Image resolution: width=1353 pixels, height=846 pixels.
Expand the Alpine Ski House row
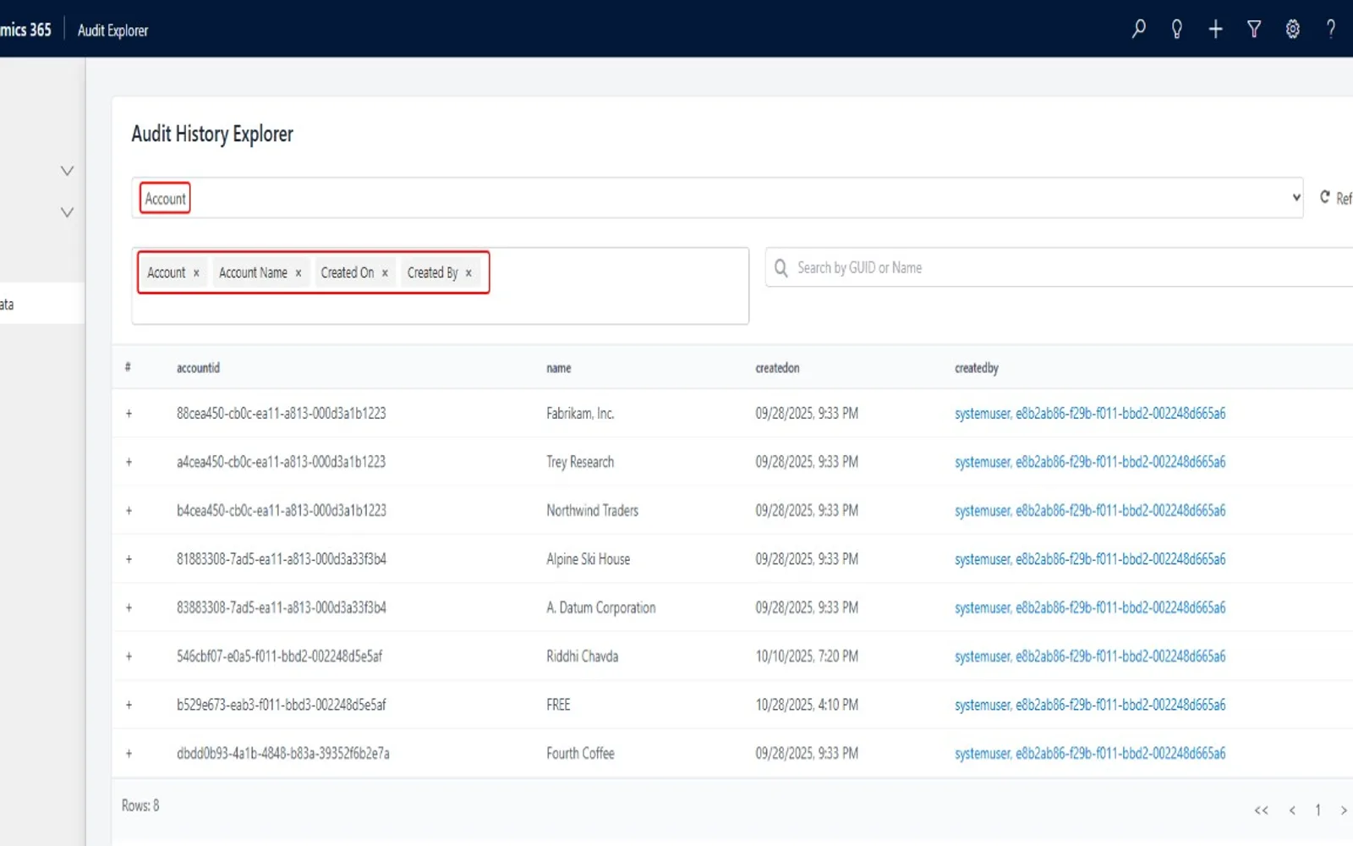(129, 559)
